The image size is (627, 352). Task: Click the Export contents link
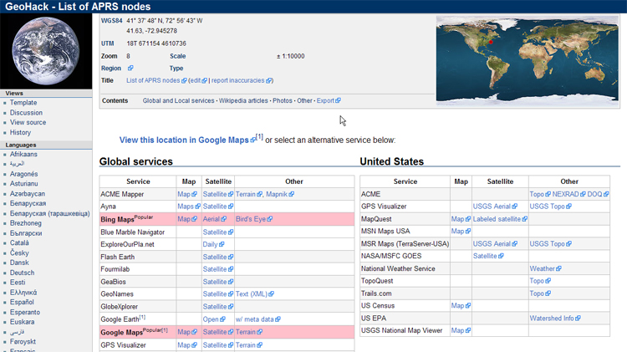coord(325,101)
